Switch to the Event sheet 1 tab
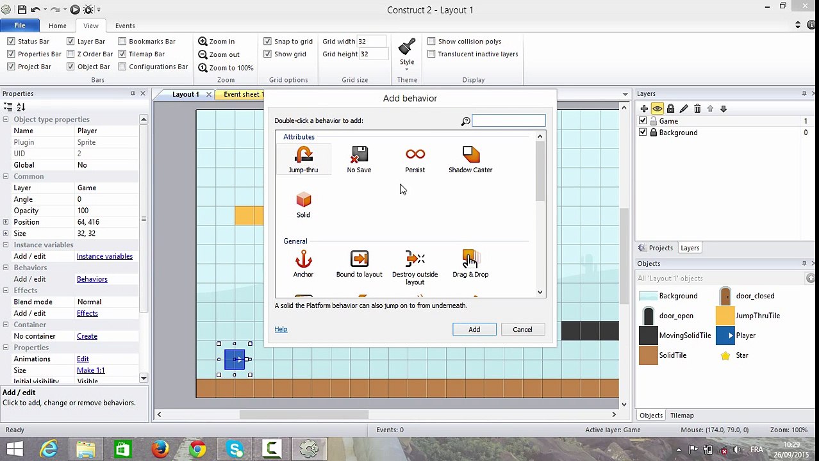Image resolution: width=819 pixels, height=461 pixels. [242, 94]
